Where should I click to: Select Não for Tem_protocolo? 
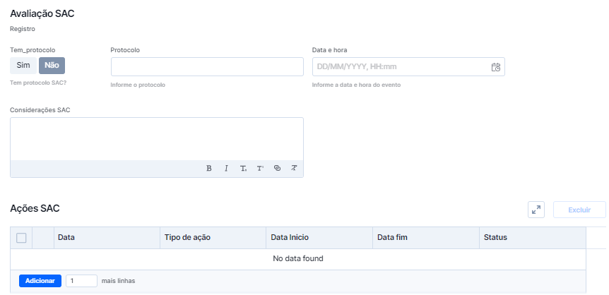pos(52,66)
